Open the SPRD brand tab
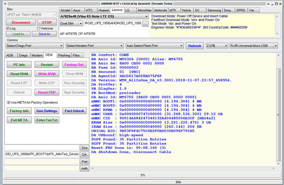The width and height of the screenshot is (284, 185). pos(241,10)
